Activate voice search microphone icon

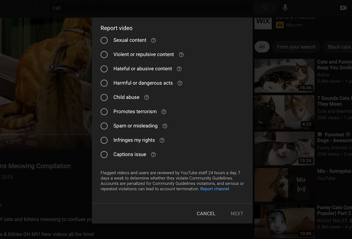(x=285, y=8)
